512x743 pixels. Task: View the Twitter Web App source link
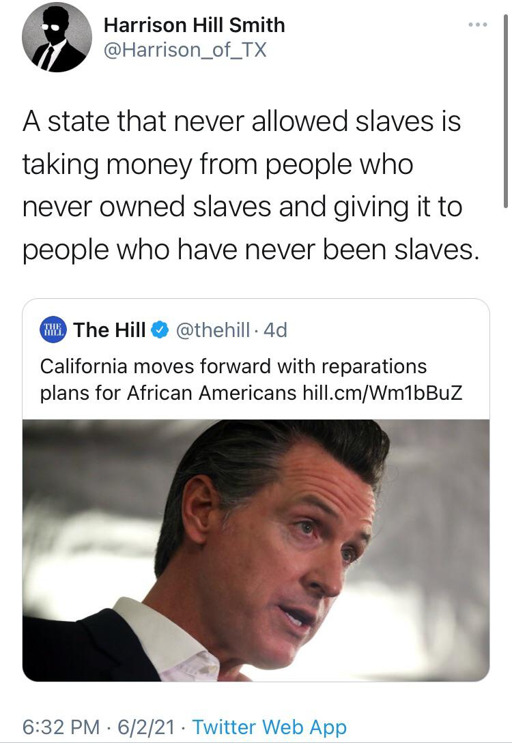click(269, 727)
